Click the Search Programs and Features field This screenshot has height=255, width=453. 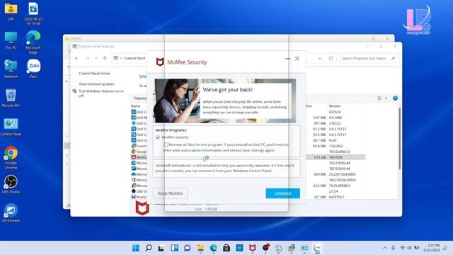click(x=369, y=58)
